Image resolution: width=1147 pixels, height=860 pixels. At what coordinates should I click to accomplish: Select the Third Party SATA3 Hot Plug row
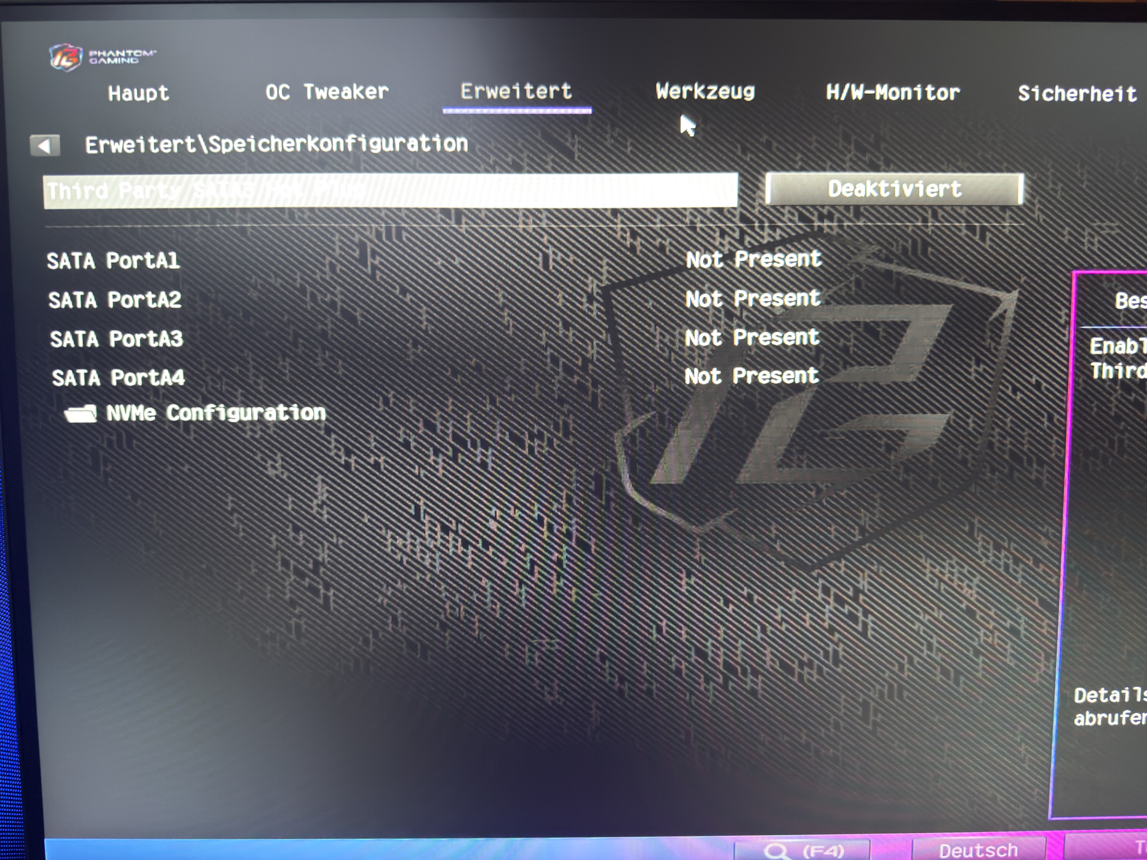tap(390, 191)
